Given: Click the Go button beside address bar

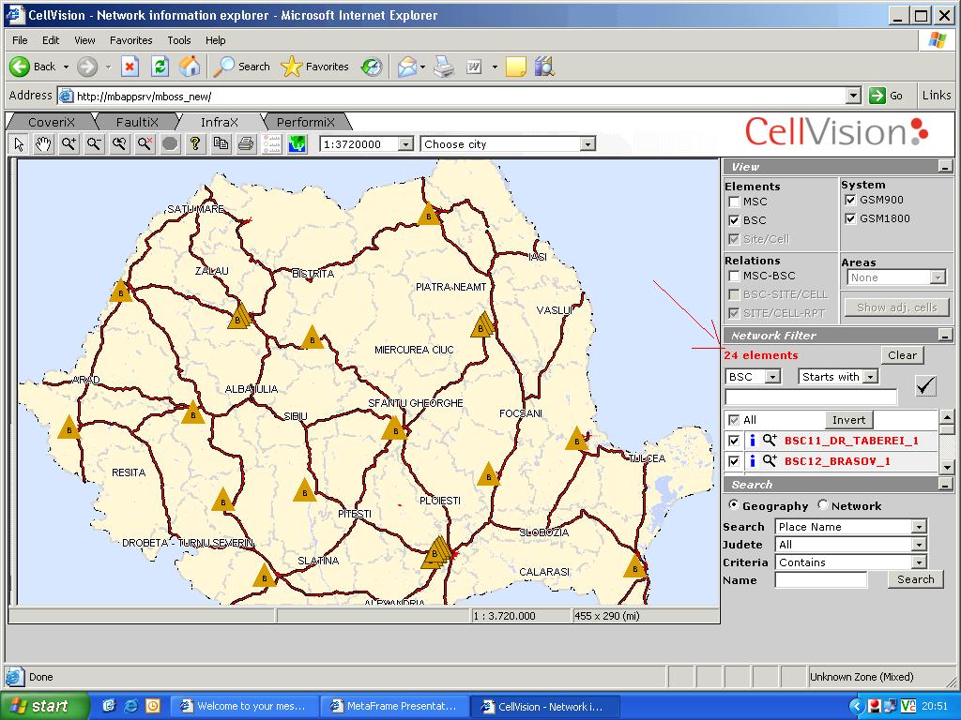Looking at the screenshot, I should coord(886,96).
